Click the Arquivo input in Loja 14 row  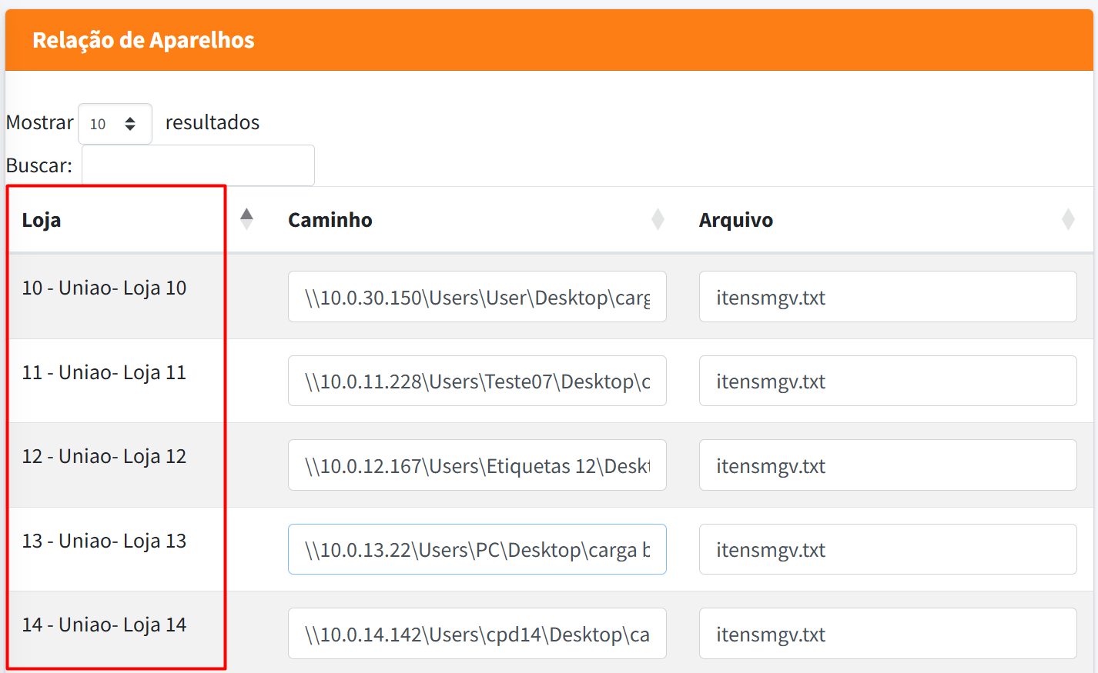[x=887, y=634]
